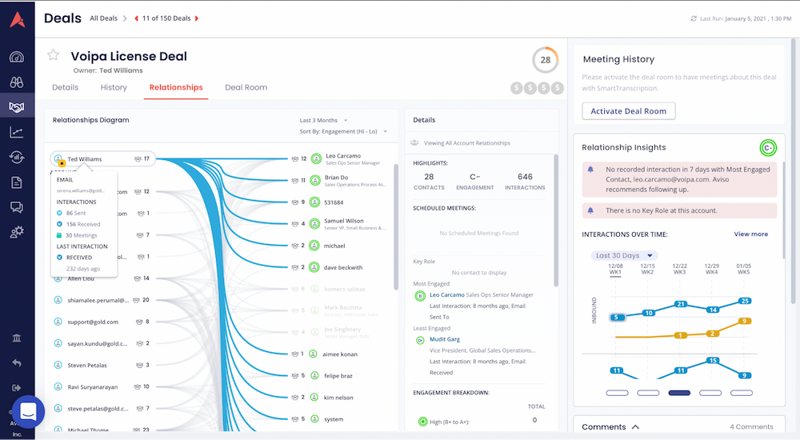The image size is (800, 440).
Task: Open the chat bubbles icon in sidebar
Action: 16,207
